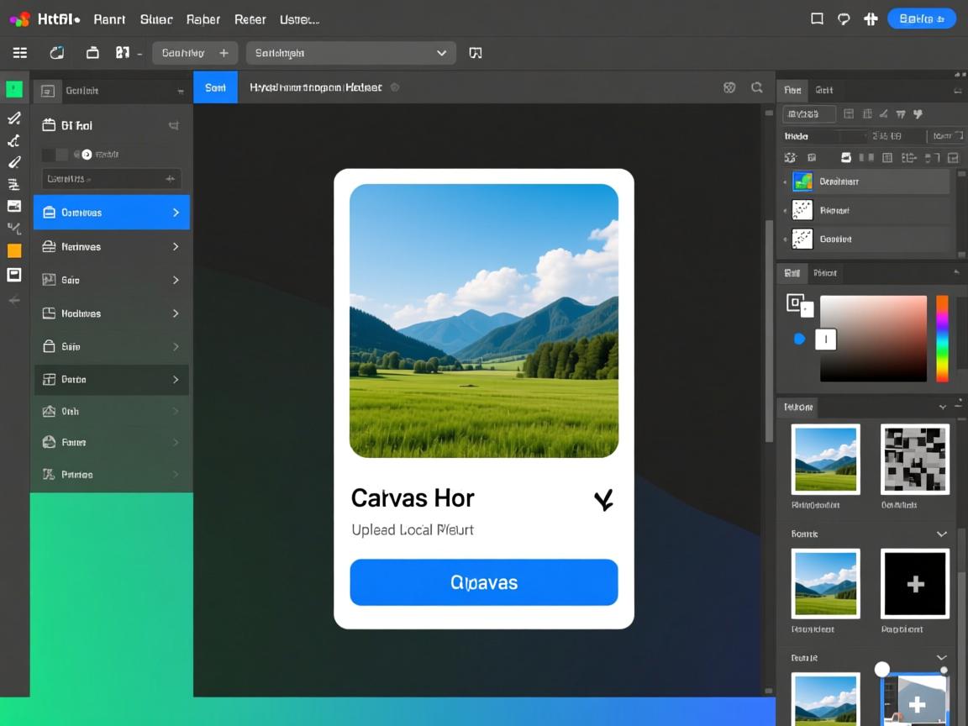
Task: Toggle visibility of the top layer with colored thumbnail
Action: click(x=785, y=181)
